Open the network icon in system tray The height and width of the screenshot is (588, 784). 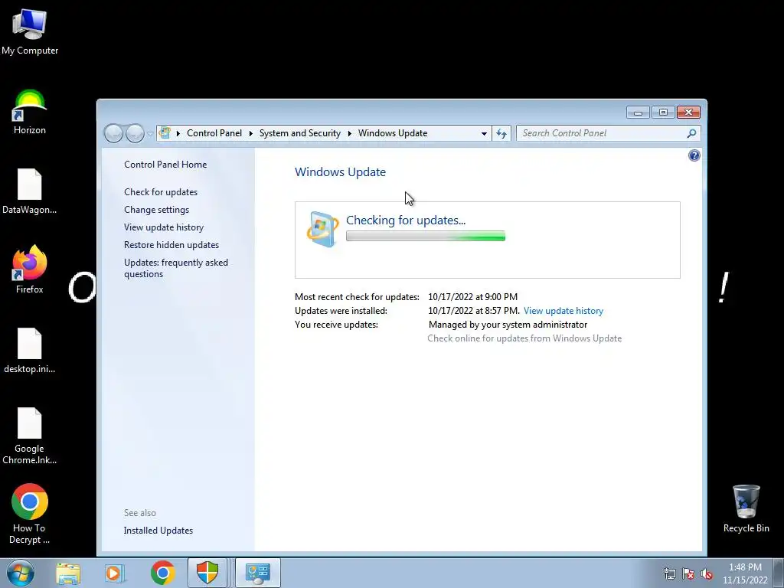(x=669, y=574)
